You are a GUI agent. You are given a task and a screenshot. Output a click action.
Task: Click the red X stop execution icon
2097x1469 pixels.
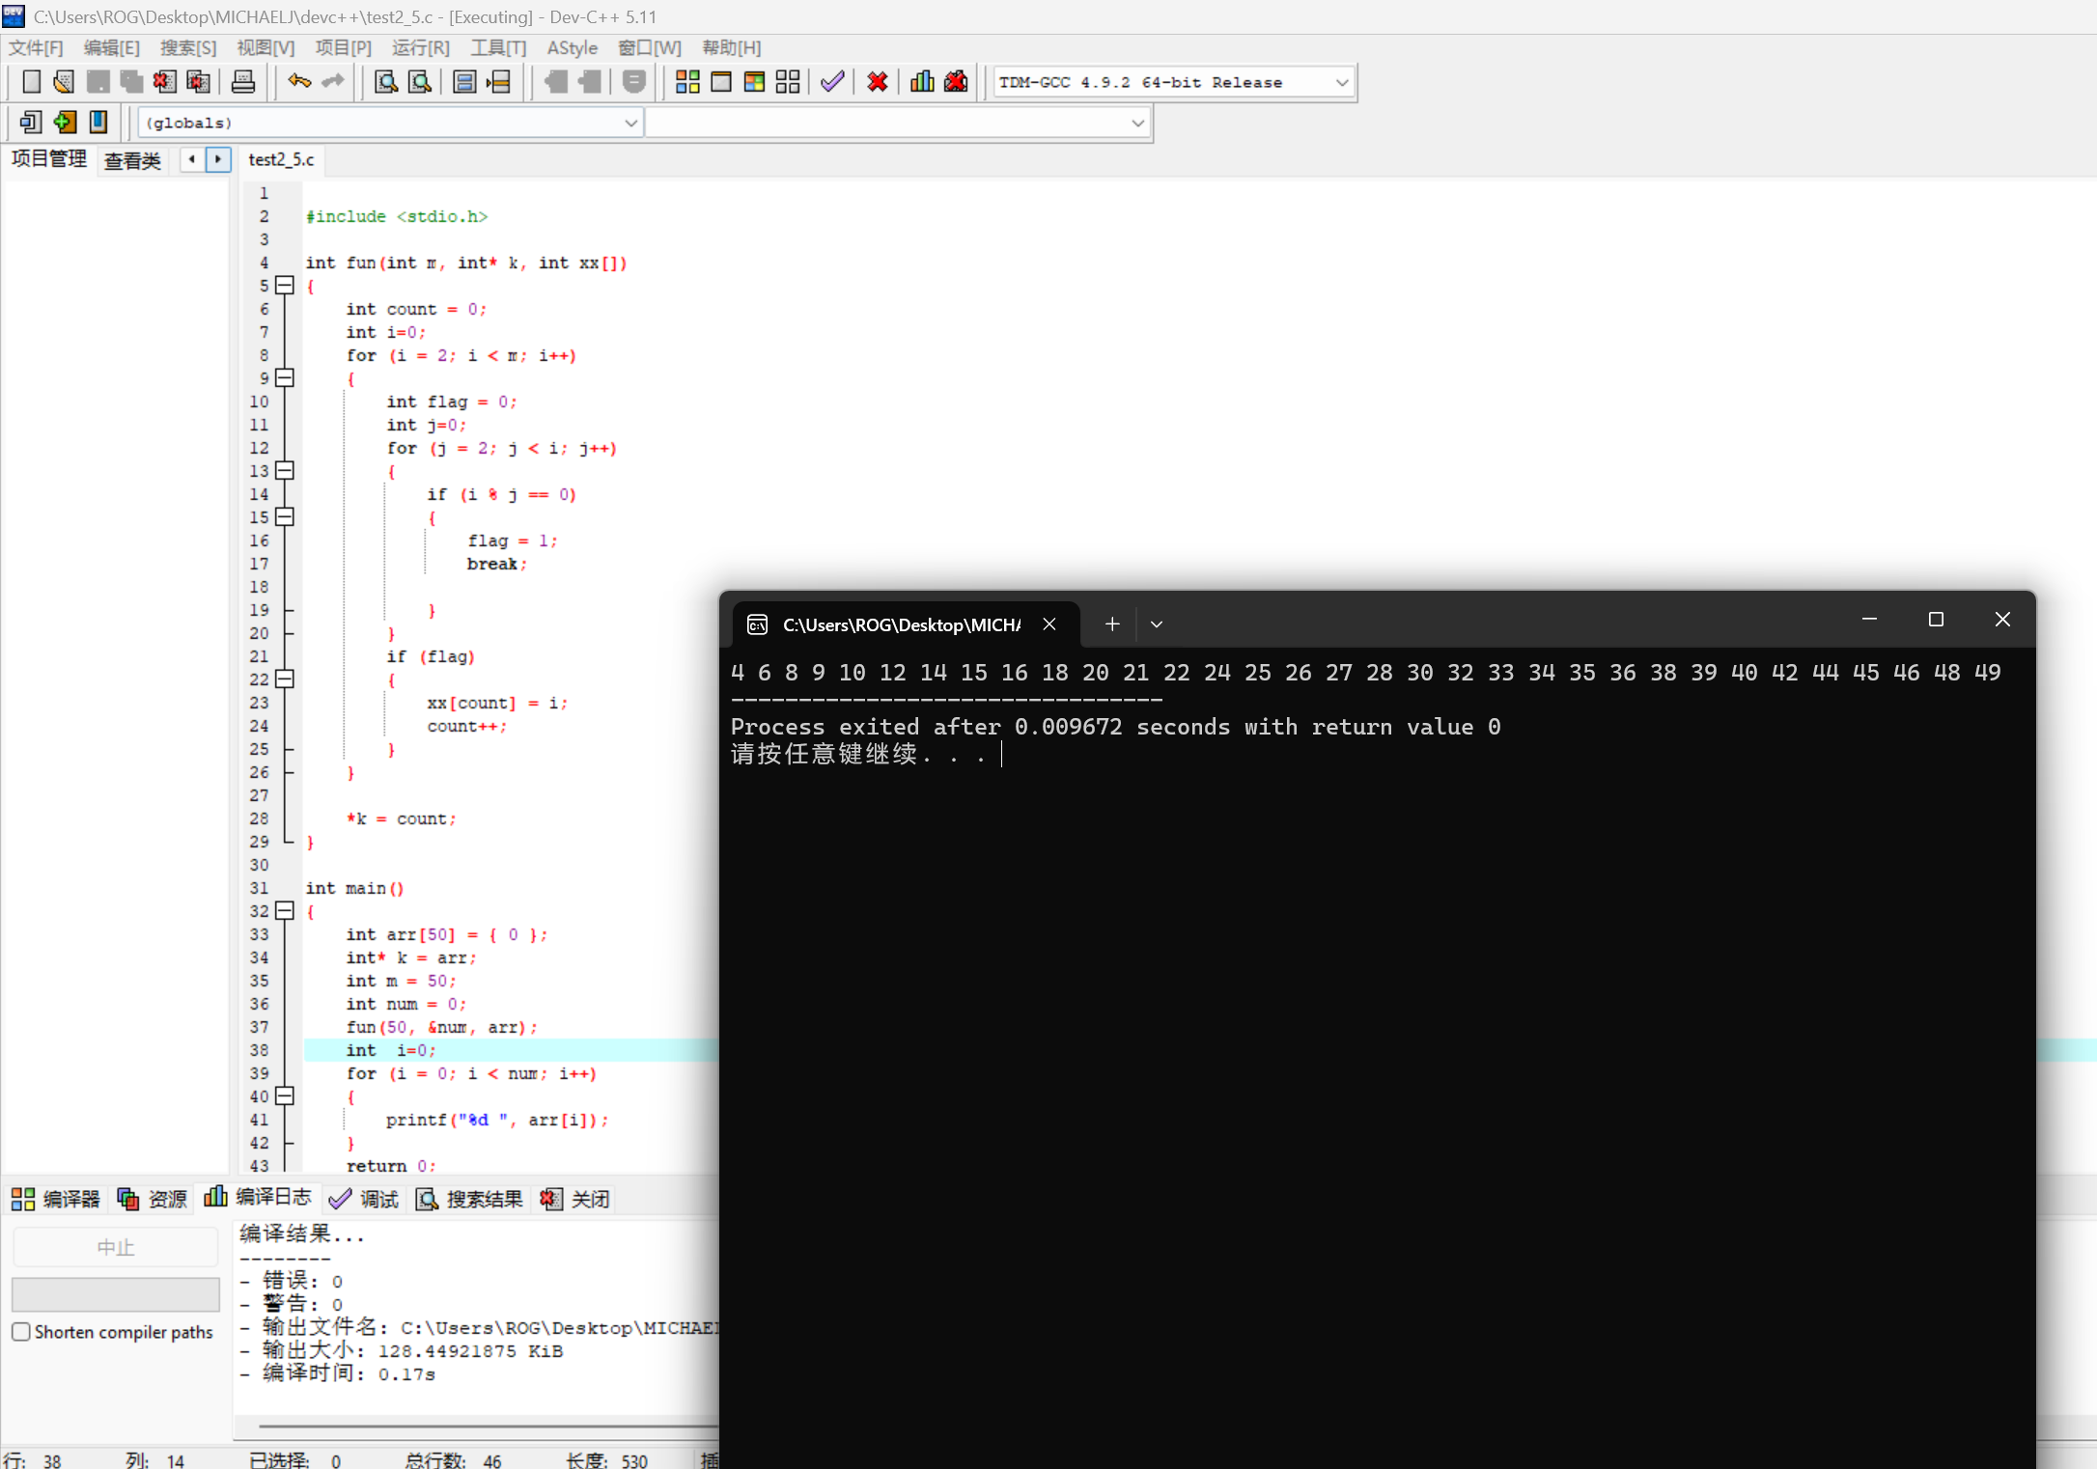click(x=877, y=82)
